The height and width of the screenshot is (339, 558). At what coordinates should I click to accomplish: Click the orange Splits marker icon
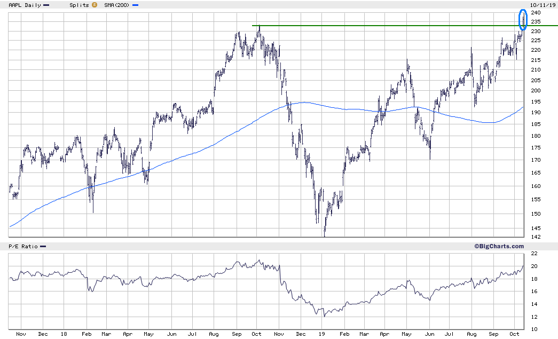click(x=95, y=5)
